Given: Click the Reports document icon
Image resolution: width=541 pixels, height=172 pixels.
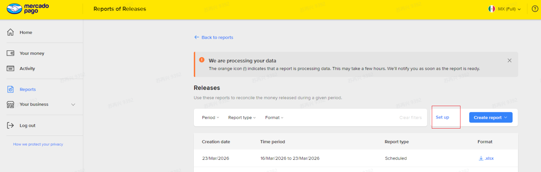Looking at the screenshot, I should pos(10,89).
